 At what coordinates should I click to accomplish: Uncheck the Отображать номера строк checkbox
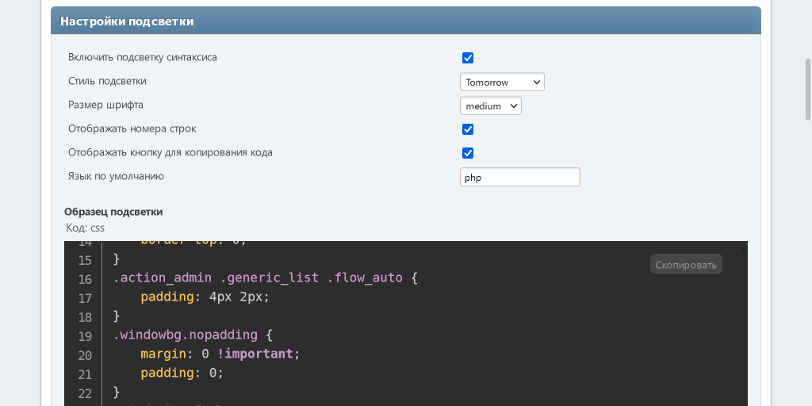click(468, 129)
